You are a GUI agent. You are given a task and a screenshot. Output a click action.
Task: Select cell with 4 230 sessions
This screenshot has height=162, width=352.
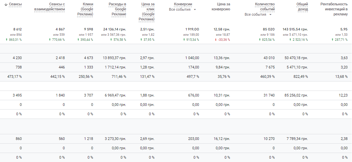point(17,58)
